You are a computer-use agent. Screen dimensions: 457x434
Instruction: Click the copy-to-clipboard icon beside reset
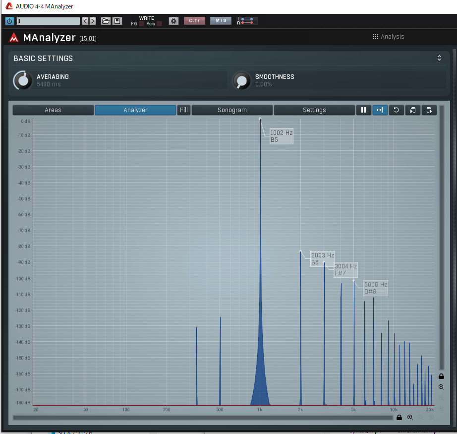[x=412, y=110]
